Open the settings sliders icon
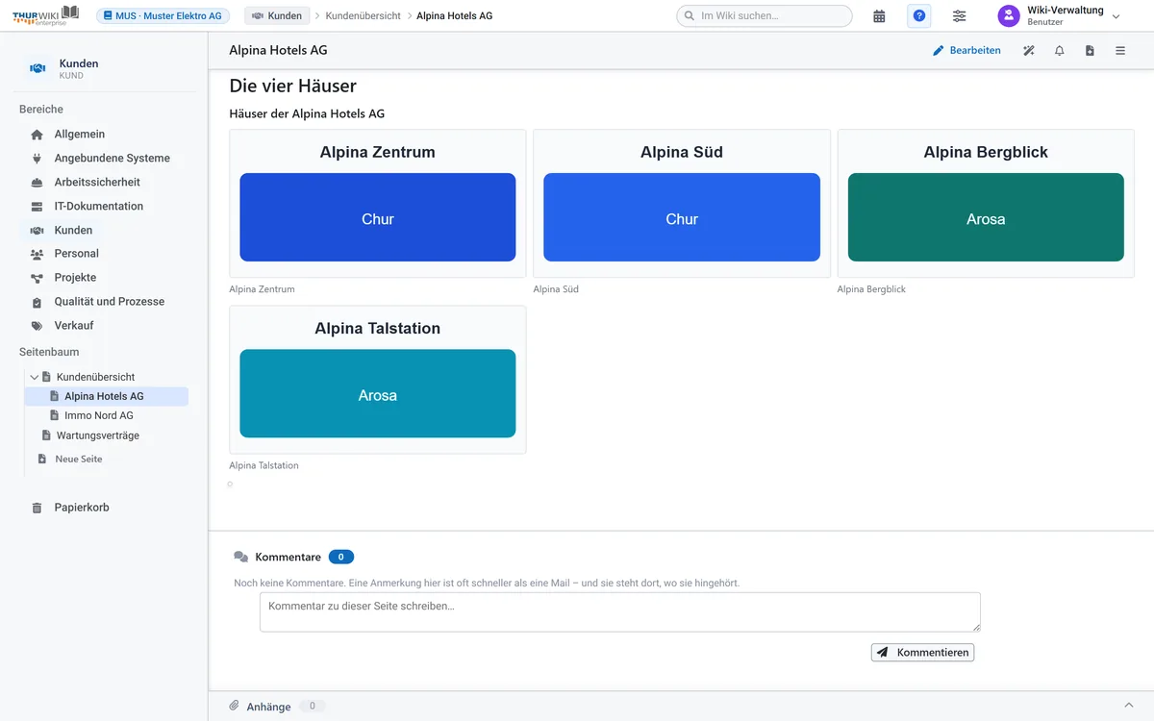Image resolution: width=1154 pixels, height=721 pixels. [960, 15]
